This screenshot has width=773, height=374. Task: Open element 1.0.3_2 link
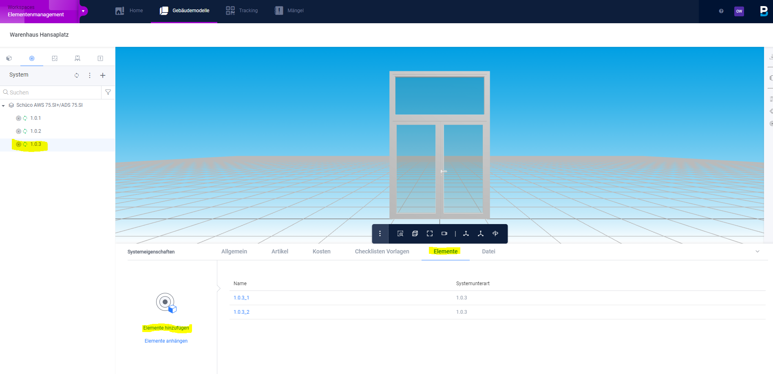[241, 312]
